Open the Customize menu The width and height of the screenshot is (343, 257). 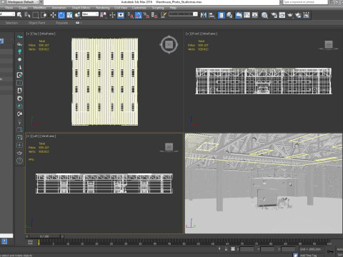139,8
